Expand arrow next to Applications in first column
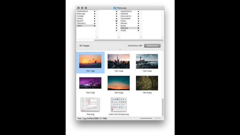 95,11
